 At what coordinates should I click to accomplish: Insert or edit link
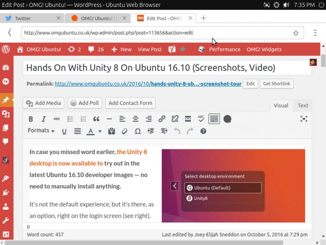click(x=162, y=119)
